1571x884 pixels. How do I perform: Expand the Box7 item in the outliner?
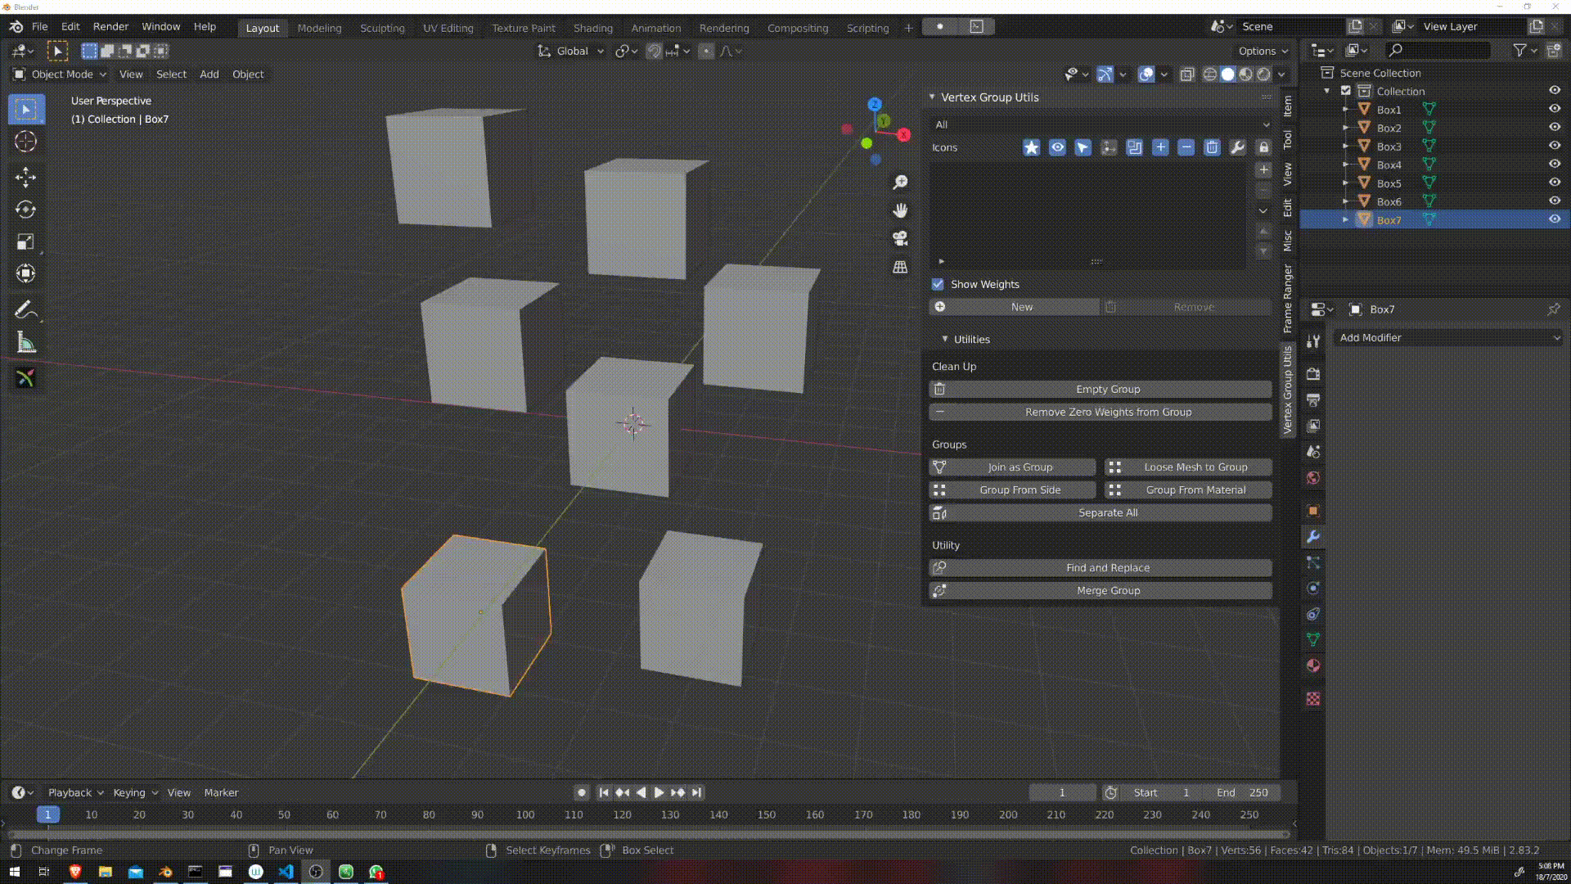(x=1346, y=219)
